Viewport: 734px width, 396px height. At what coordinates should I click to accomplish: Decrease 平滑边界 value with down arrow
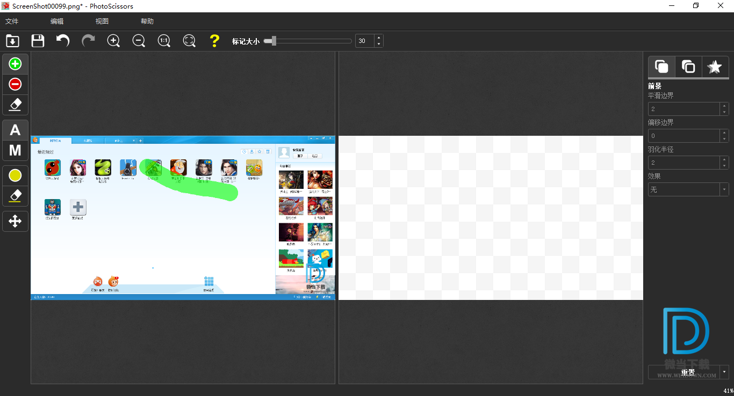724,112
